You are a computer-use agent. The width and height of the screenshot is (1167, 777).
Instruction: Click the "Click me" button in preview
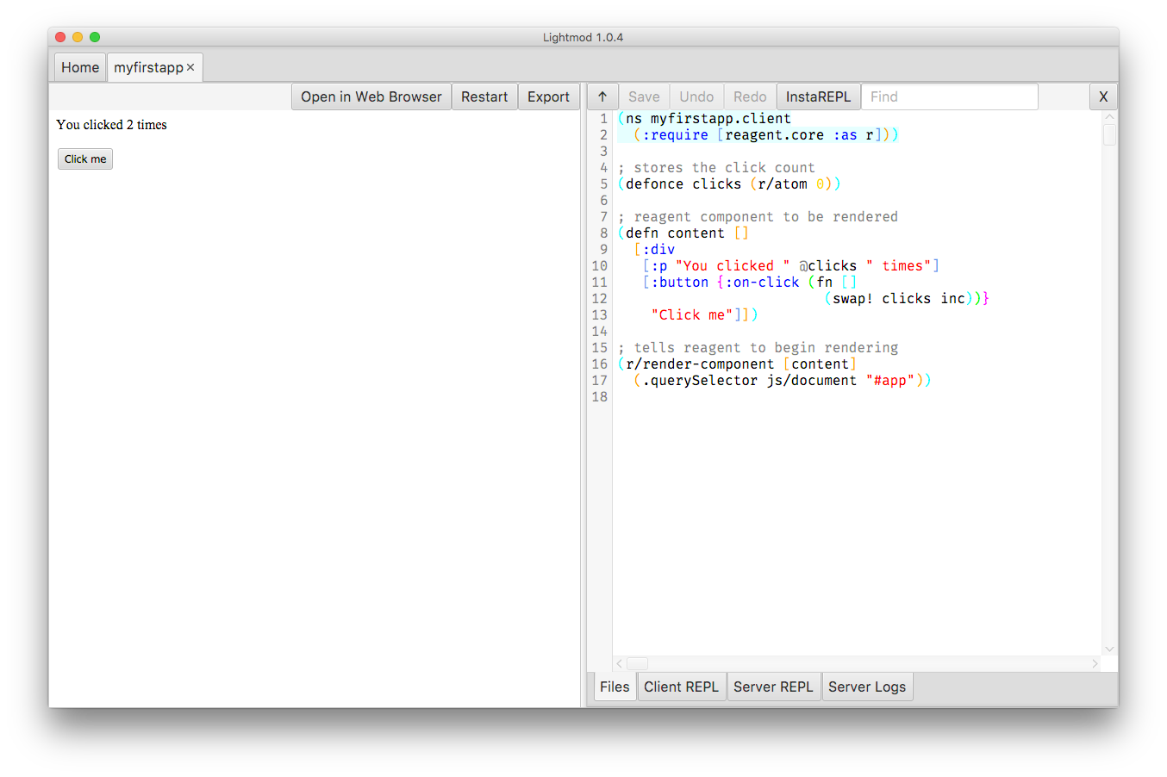(85, 159)
